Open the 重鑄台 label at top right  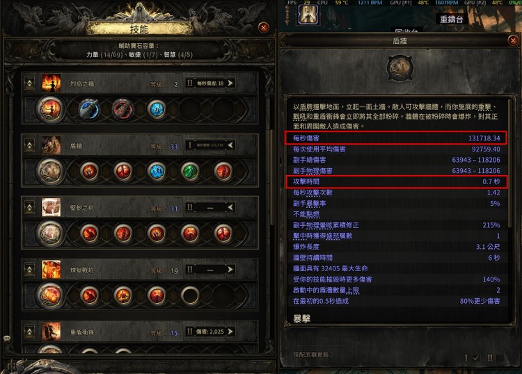point(452,19)
